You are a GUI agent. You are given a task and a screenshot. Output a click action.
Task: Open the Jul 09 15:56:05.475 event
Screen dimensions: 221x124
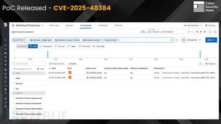(x=132, y=73)
